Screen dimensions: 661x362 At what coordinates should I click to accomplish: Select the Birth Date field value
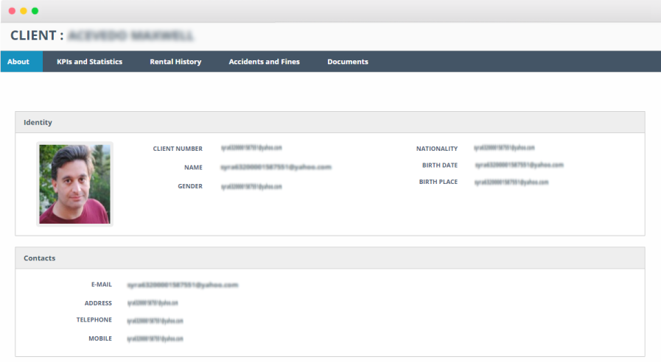(x=519, y=165)
